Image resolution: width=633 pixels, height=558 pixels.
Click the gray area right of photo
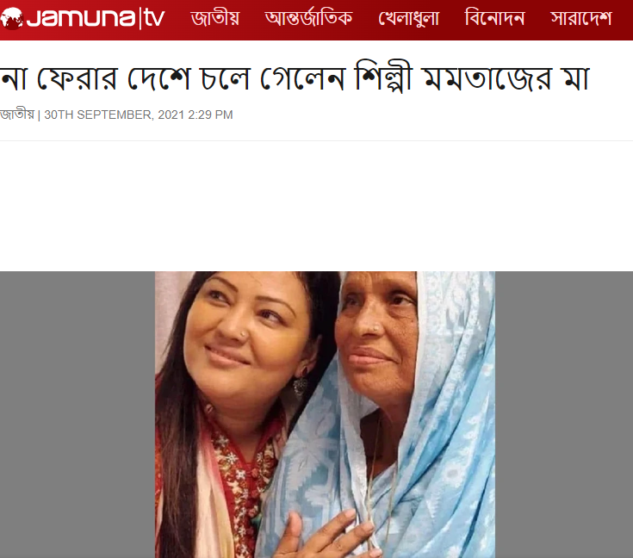click(564, 415)
